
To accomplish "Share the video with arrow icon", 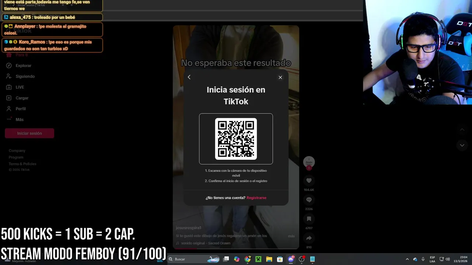I will (309, 238).
